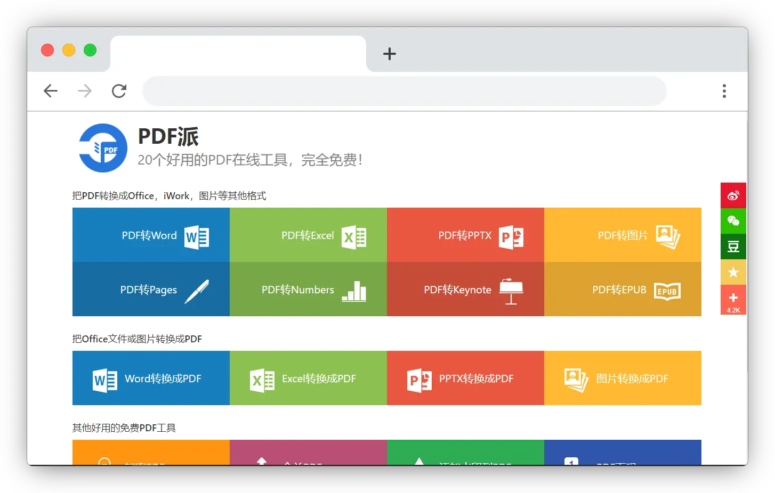775x493 pixels.
Task: Click the Word icon on PDF转Word tile
Action: click(x=197, y=237)
